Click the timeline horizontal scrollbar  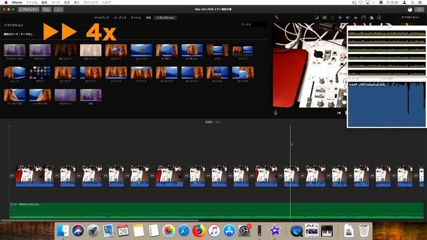click(99, 221)
